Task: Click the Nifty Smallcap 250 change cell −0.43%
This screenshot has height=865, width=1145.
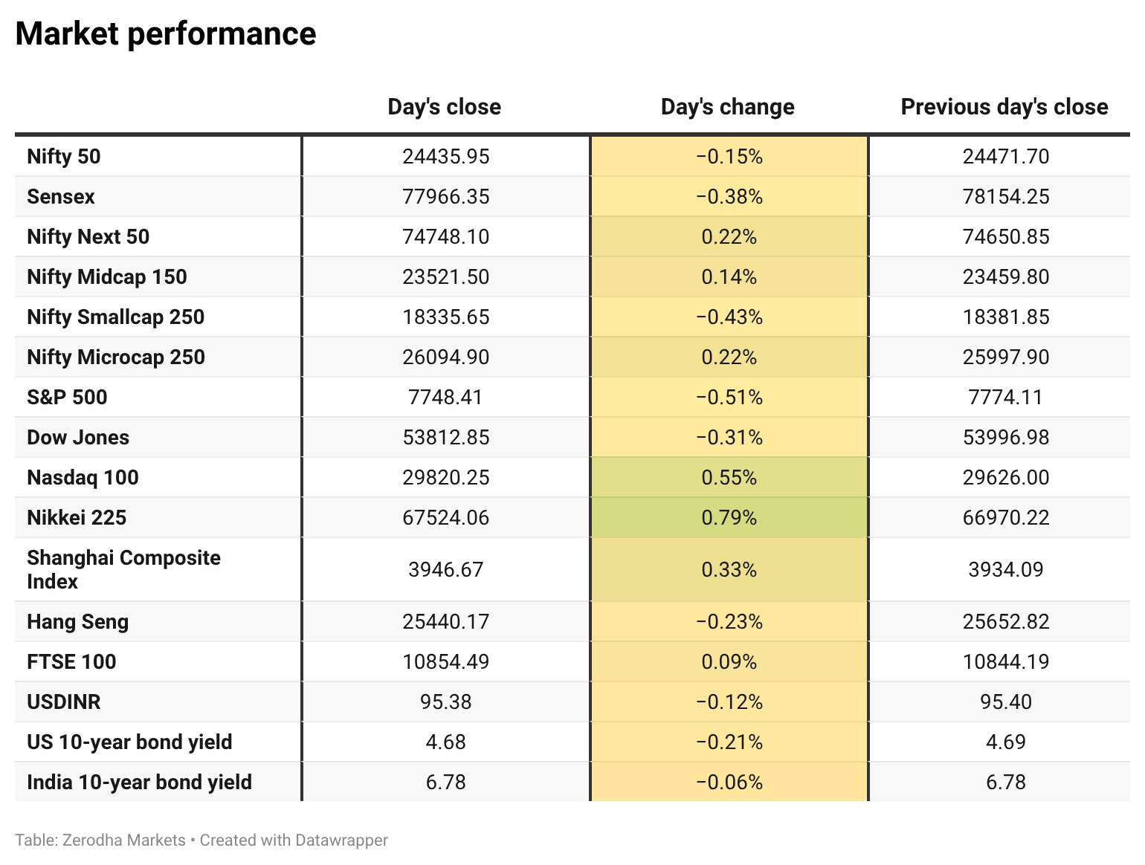Action: pyautogui.click(x=729, y=317)
